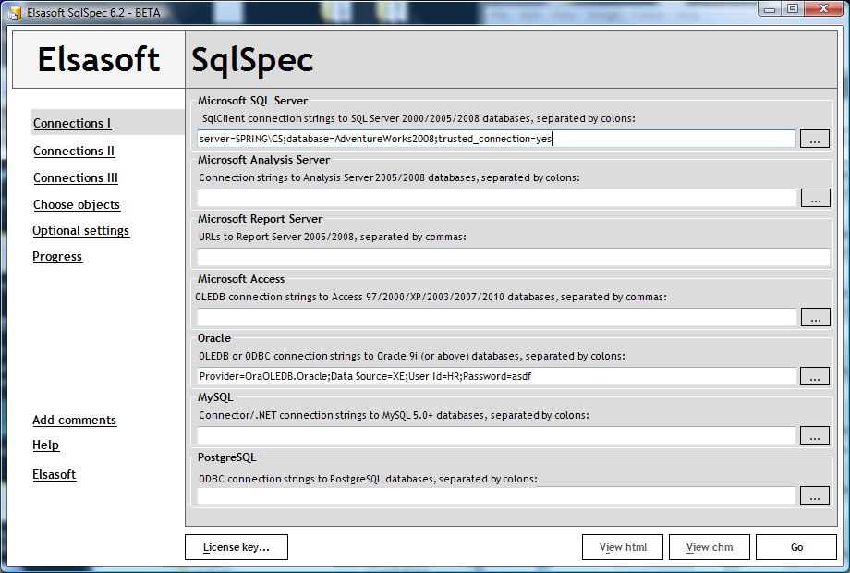Viewport: 850px width, 573px height.
Task: Open Oracle ellipsis connection builder button
Action: point(815,376)
